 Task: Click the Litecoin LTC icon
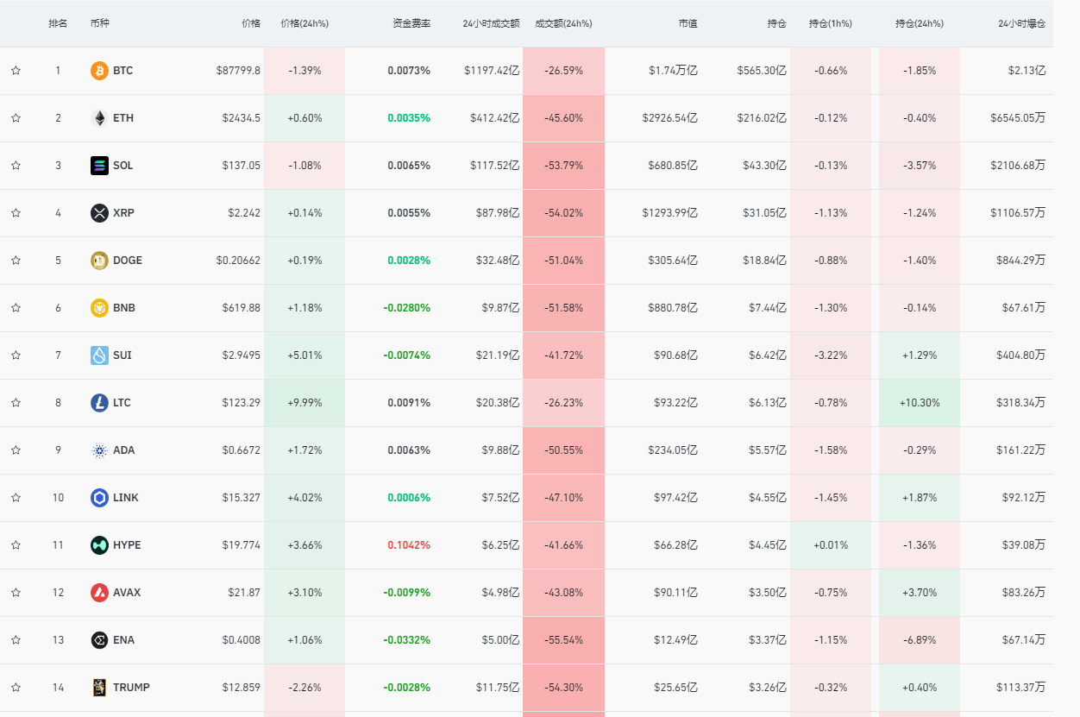[99, 403]
